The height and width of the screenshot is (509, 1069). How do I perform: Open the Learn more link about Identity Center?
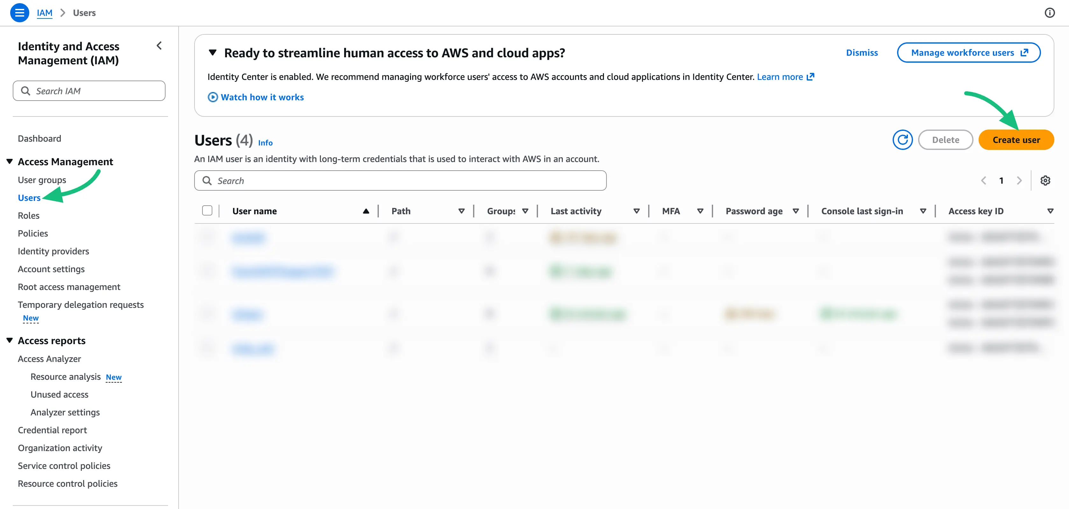click(782, 76)
